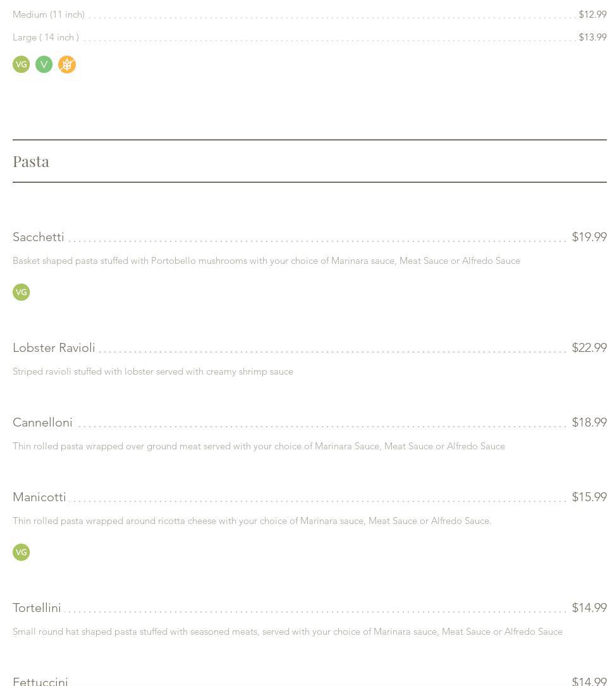This screenshot has height=686, width=610.
Task: Click the VG icon under Sacchetti
Action: (21, 292)
